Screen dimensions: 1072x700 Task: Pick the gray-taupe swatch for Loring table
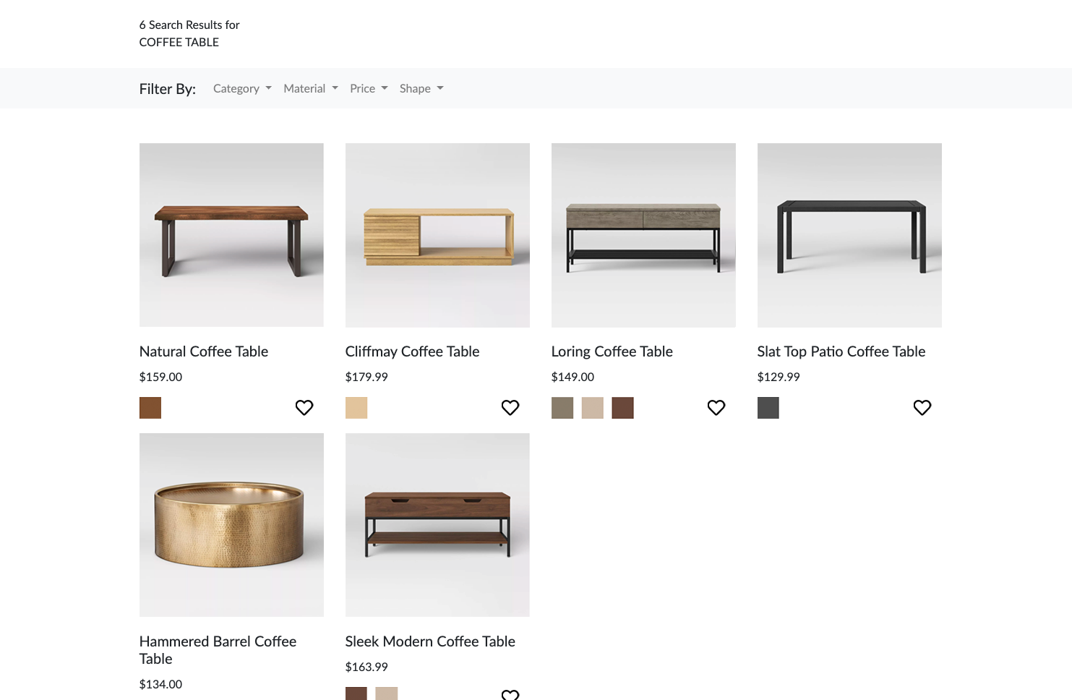click(562, 408)
